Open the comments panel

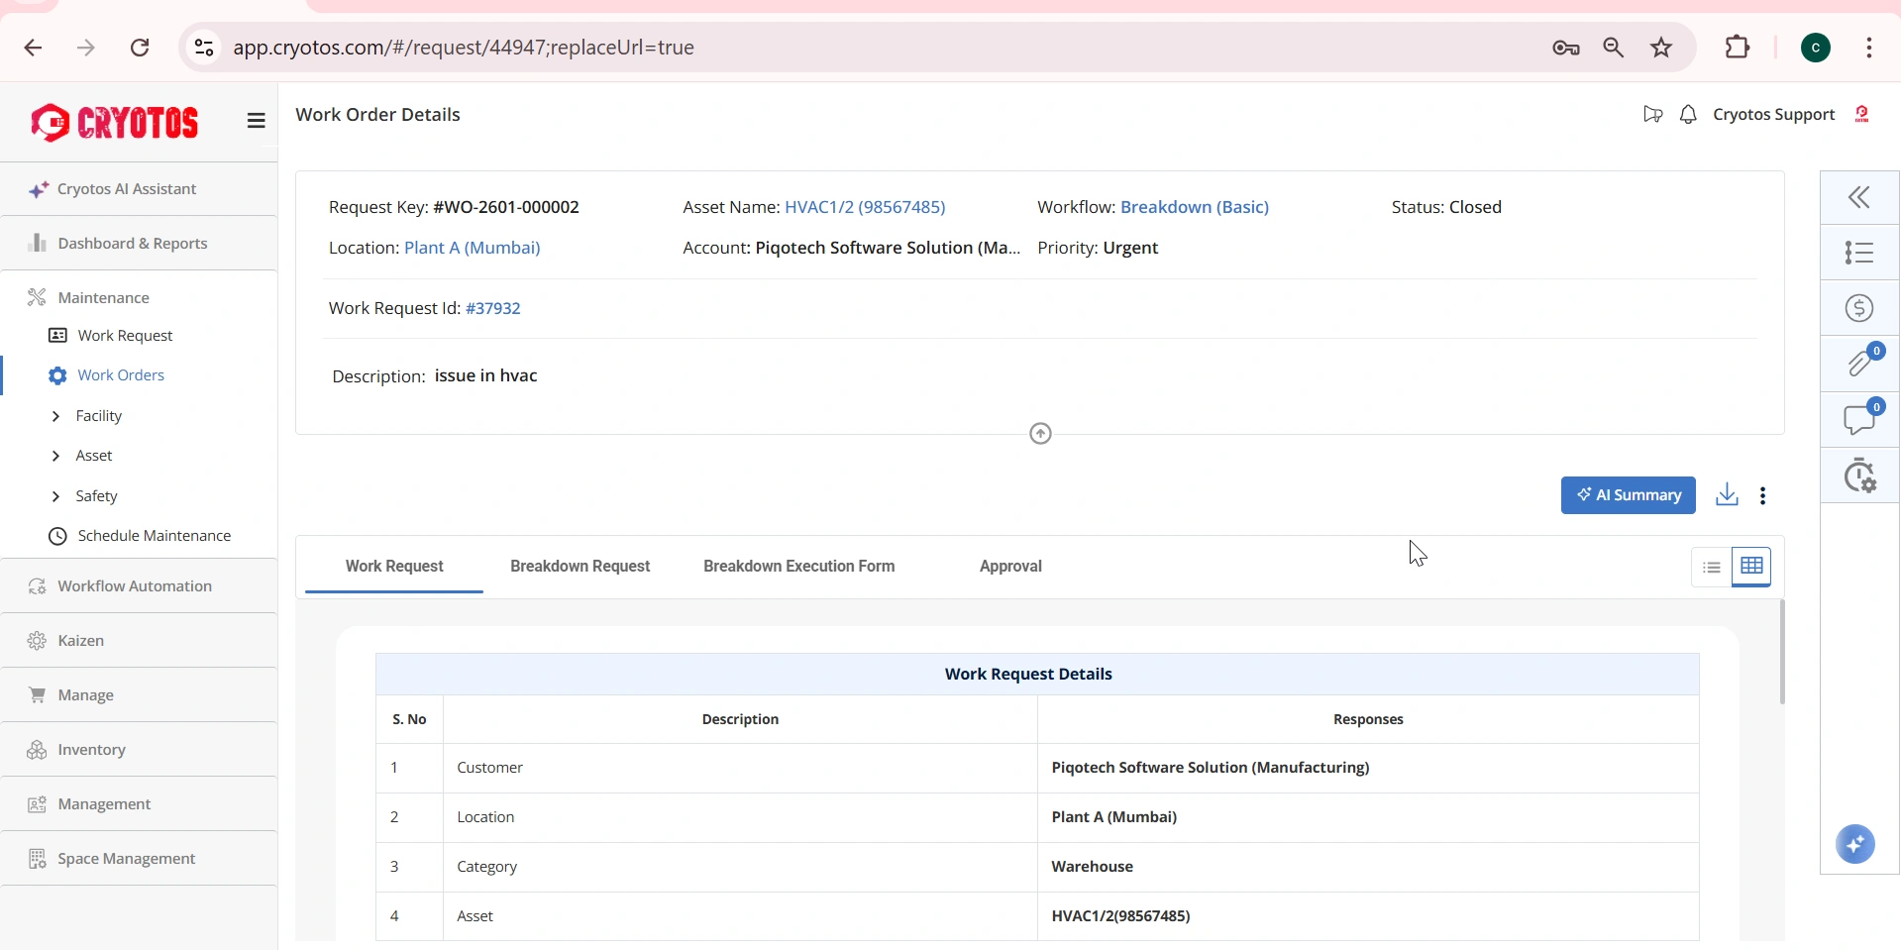tap(1859, 420)
